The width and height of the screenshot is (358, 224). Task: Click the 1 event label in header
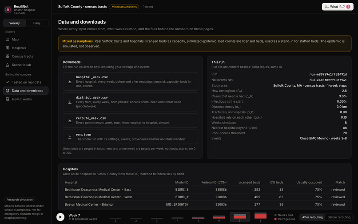pos(148,7)
